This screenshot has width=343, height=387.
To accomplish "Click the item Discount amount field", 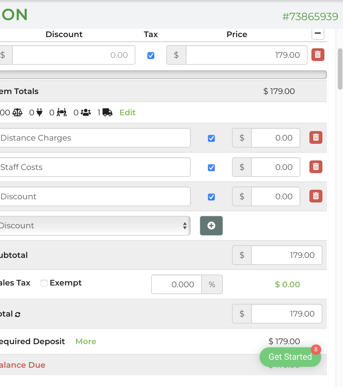I will [x=74, y=55].
